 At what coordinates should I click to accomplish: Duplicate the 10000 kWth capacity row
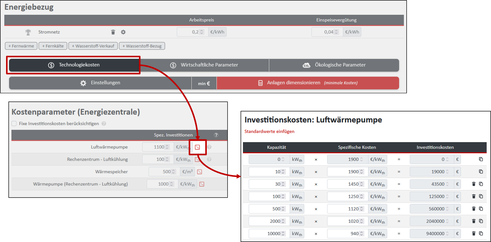pos(481,233)
